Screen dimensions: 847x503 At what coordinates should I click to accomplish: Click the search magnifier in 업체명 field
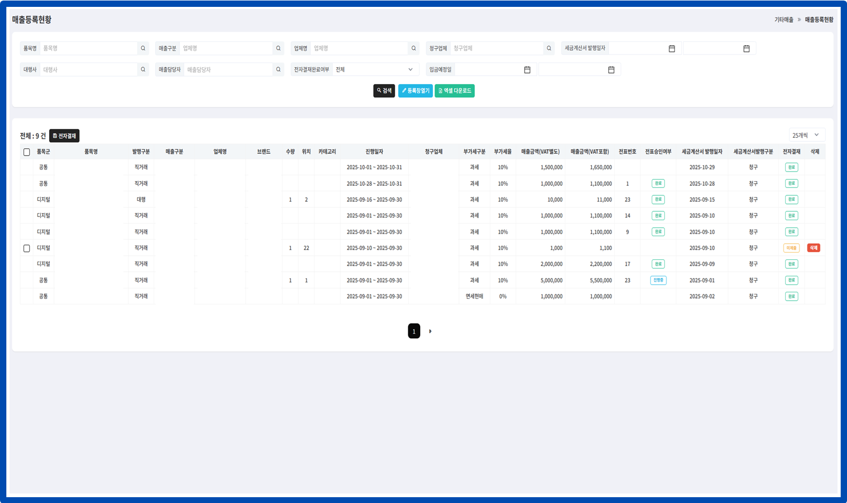tap(413, 48)
